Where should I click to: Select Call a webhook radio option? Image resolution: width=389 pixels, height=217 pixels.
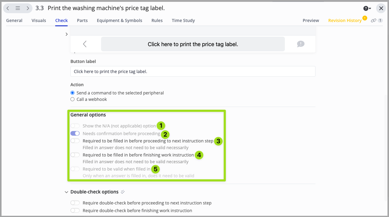pos(73,99)
